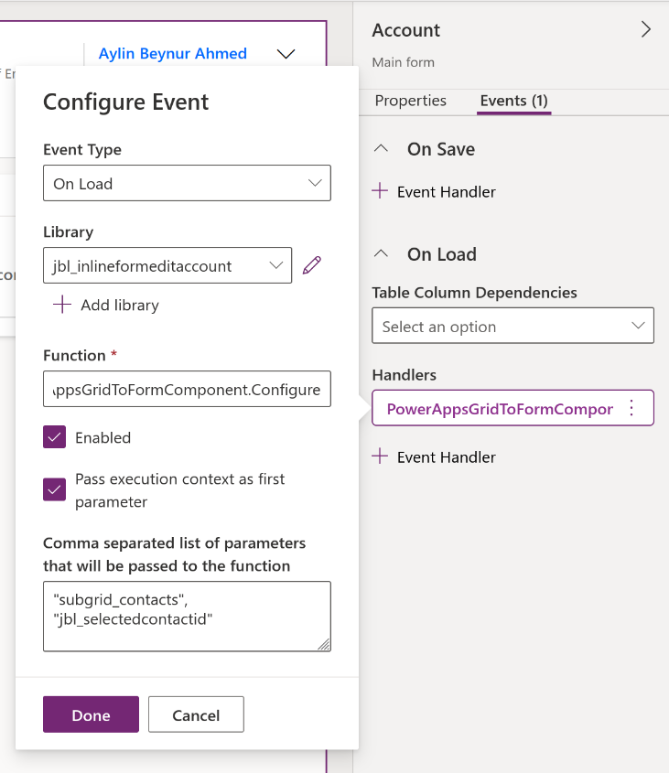Click the plus icon beside Add library
Viewport: 669px width, 773px height.
click(x=61, y=306)
